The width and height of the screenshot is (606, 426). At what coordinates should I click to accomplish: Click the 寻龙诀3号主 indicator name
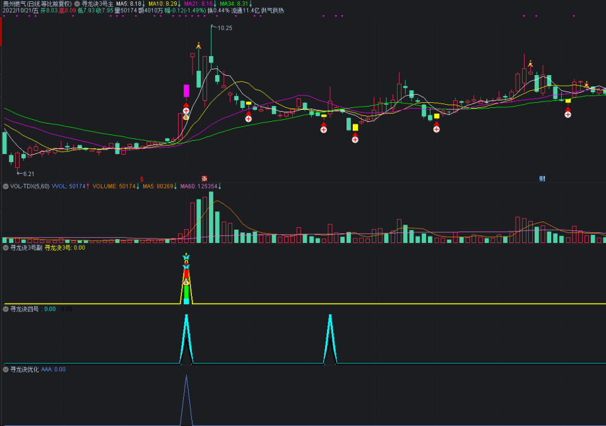pyautogui.click(x=97, y=4)
